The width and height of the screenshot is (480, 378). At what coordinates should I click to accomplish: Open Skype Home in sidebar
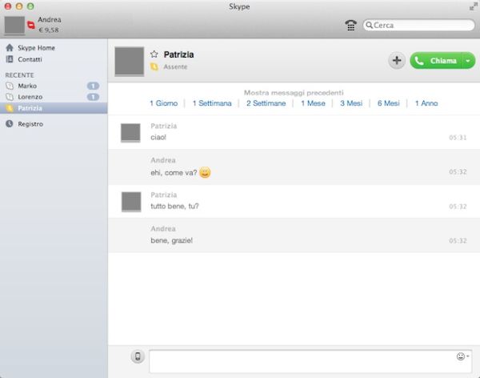pos(36,48)
